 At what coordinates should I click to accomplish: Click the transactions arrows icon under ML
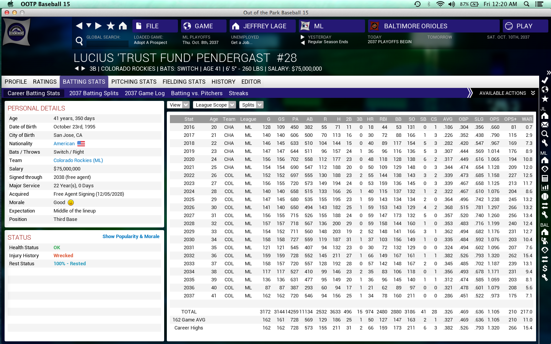click(x=545, y=206)
